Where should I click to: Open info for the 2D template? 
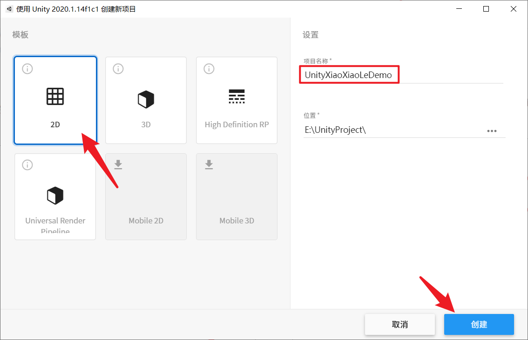point(27,69)
